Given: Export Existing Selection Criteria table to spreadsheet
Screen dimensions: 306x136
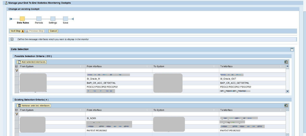Looking at the screenshot, I should 286,105.
